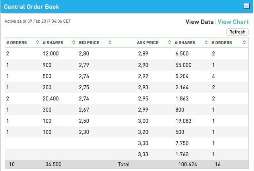Sort by ask-side # SHARES column arrows
Screen dimensions: 254x171
206,42
